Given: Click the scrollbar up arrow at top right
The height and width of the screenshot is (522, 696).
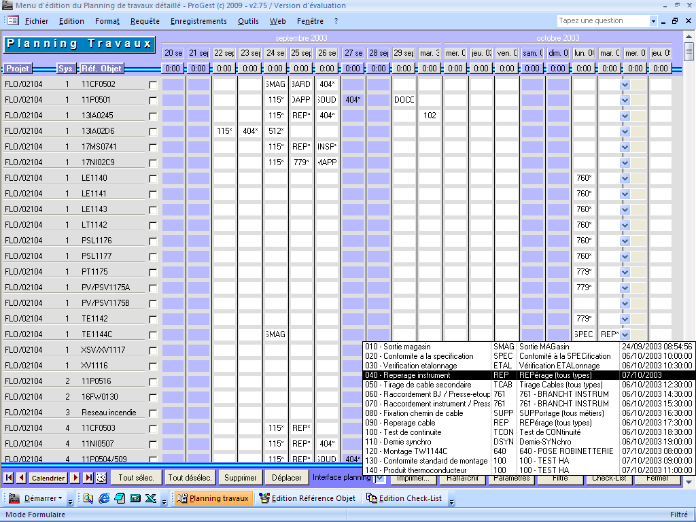Looking at the screenshot, I should [x=689, y=37].
